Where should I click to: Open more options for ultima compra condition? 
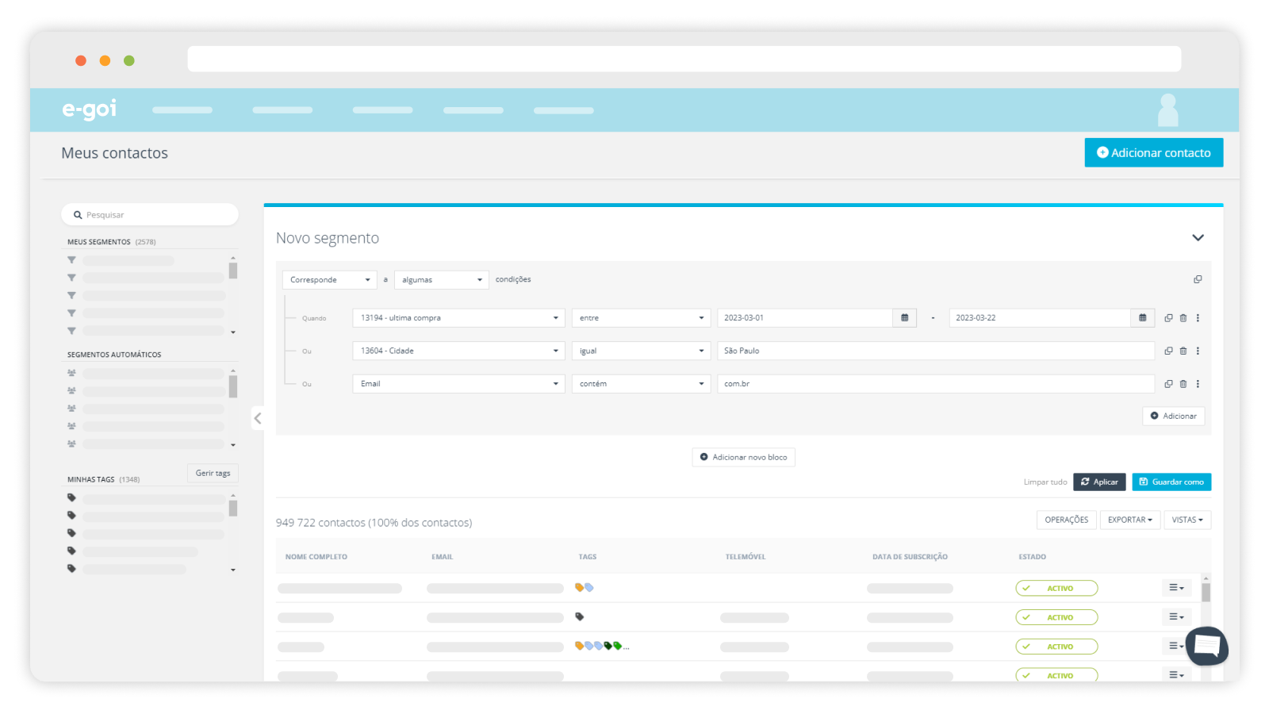click(1198, 318)
